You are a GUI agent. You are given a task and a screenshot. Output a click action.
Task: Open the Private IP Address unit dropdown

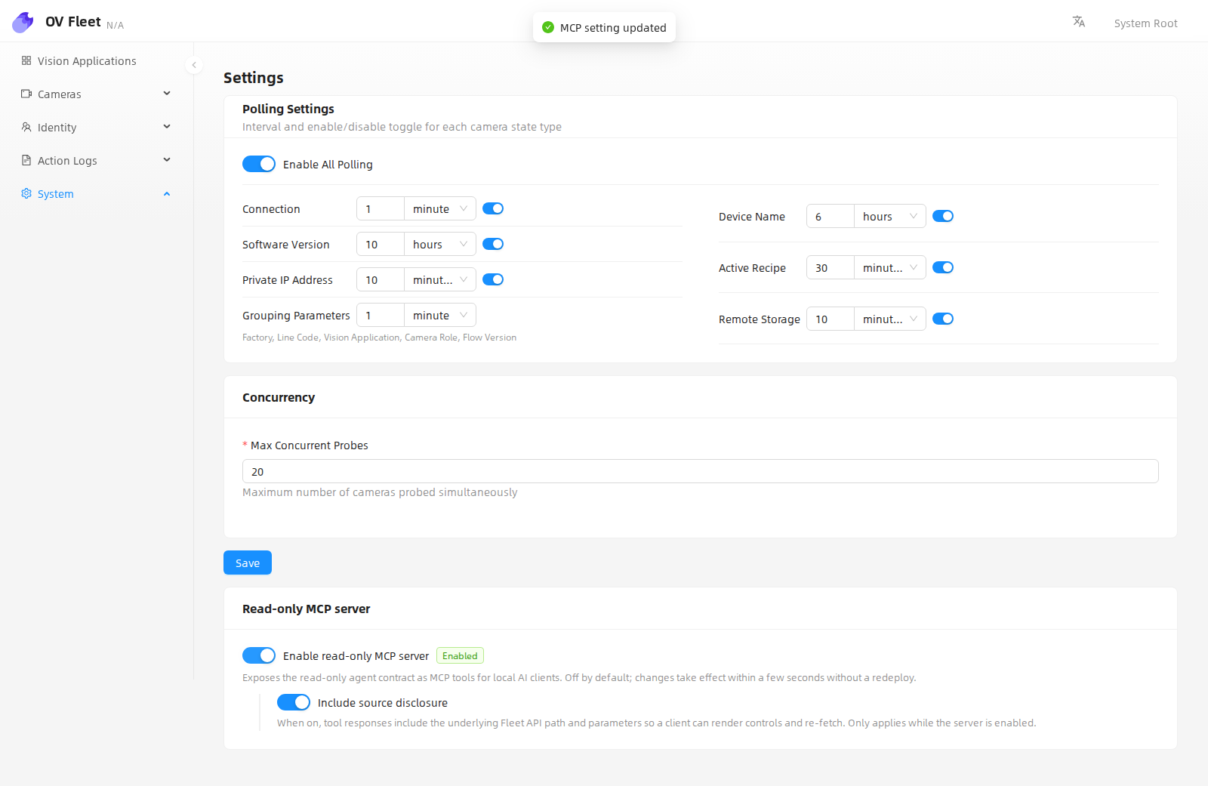440,279
